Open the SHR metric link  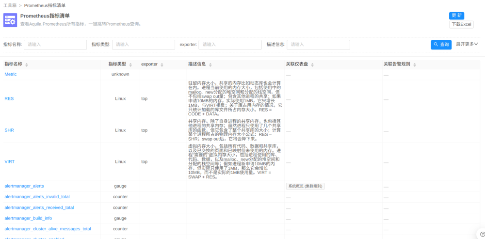tap(9, 130)
